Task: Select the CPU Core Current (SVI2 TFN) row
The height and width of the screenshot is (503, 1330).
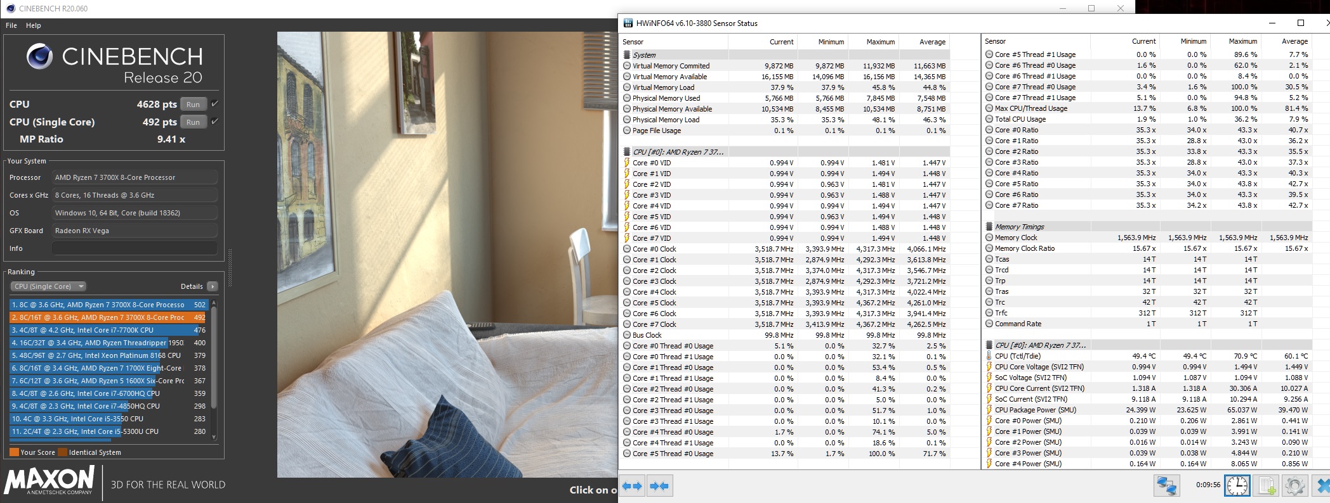Action: [x=1148, y=388]
